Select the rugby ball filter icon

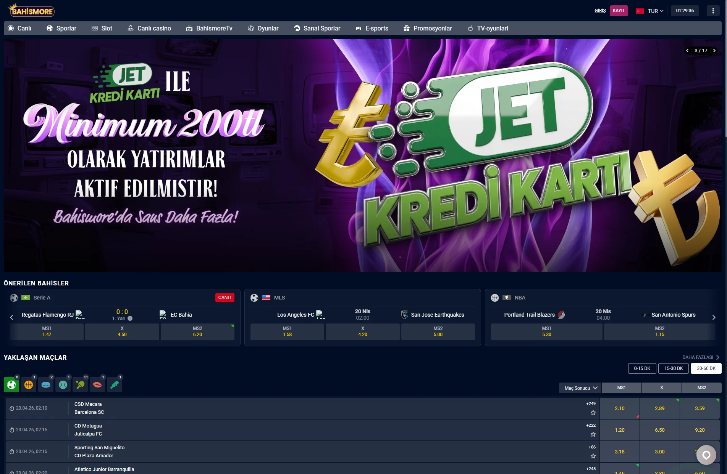pos(97,384)
